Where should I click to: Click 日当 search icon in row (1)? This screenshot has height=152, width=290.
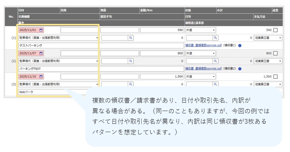[x=215, y=38]
